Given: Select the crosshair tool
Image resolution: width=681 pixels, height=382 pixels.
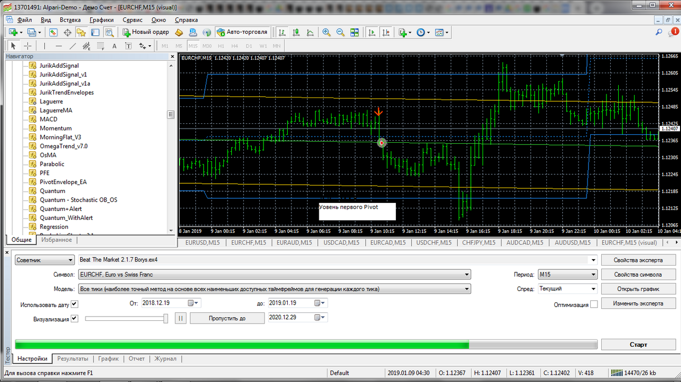Looking at the screenshot, I should (27, 46).
